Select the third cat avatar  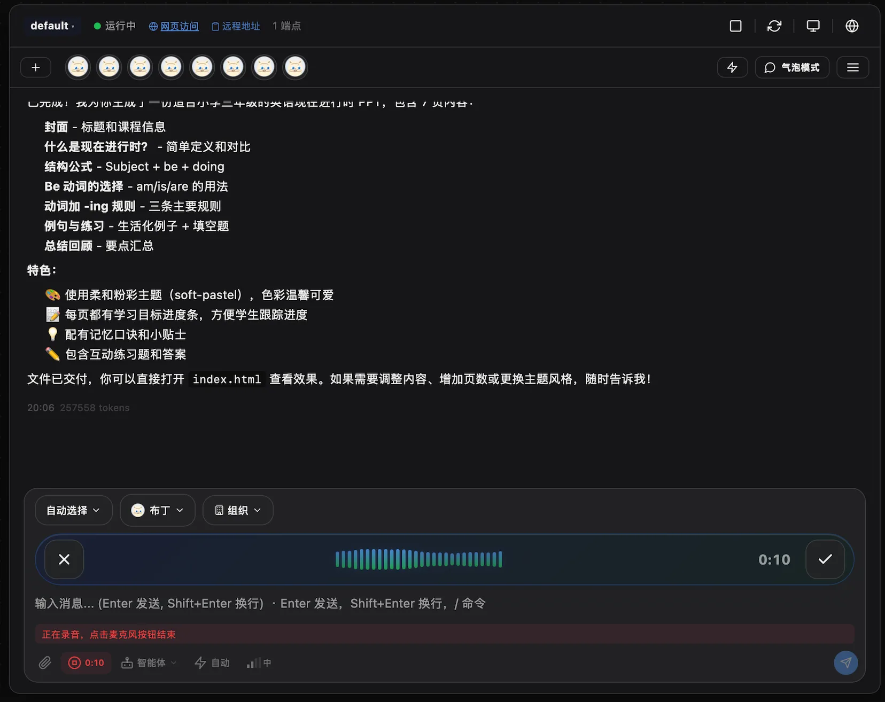(x=140, y=67)
